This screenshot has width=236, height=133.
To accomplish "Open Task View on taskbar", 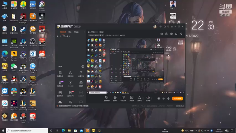I will pyautogui.click(x=57, y=130).
